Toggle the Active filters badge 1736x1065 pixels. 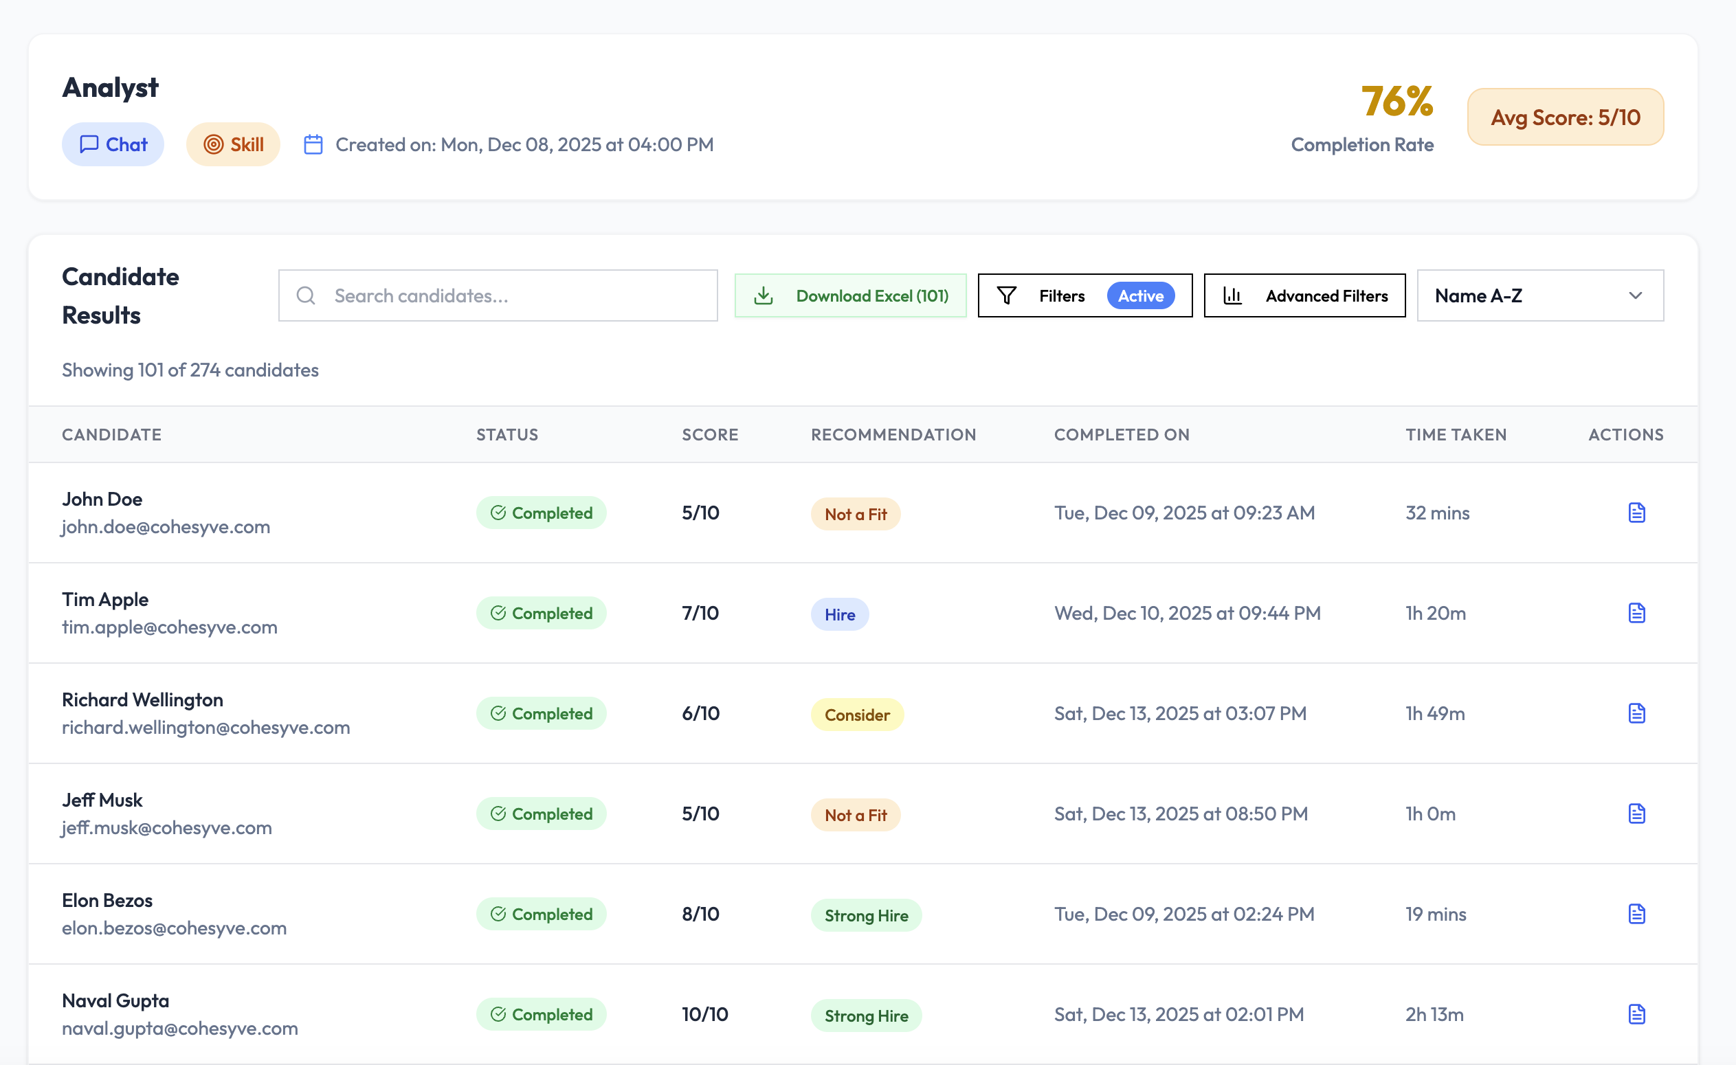pos(1140,296)
